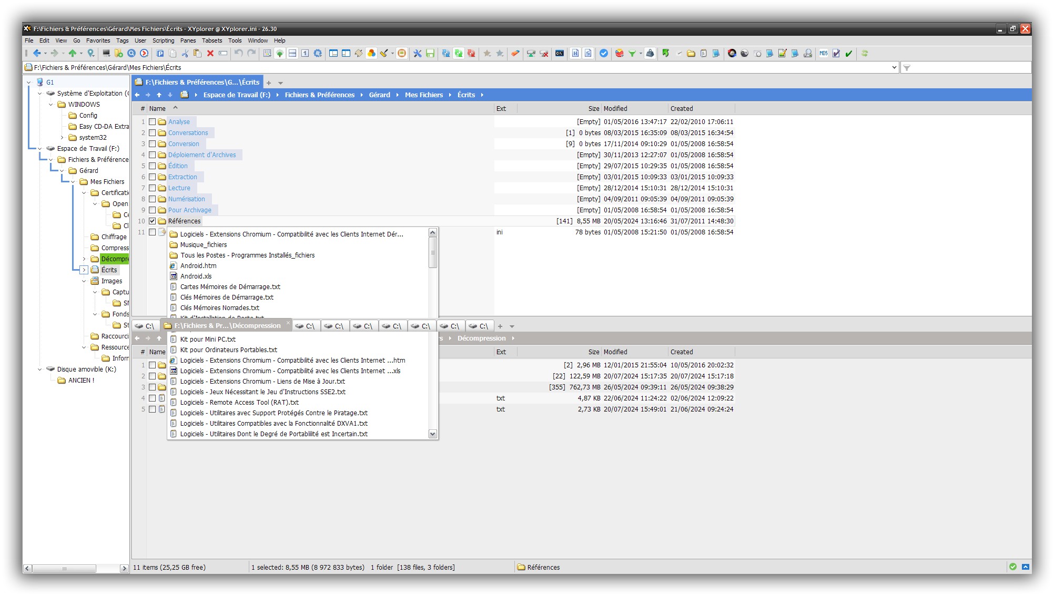Click the green Up arrow toolbar icon
Image resolution: width=1054 pixels, height=596 pixels.
73,53
